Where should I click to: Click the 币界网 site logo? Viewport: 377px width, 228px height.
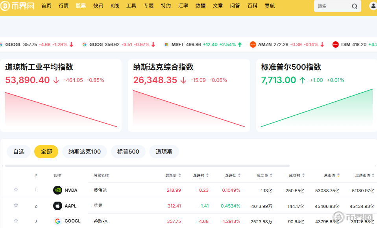coord(17,6)
